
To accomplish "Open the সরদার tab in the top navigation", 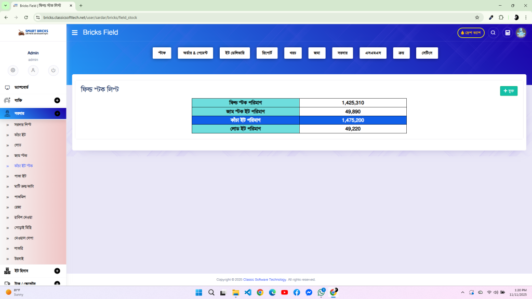I will pos(342,52).
